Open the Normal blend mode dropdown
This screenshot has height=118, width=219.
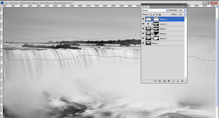(155, 10)
